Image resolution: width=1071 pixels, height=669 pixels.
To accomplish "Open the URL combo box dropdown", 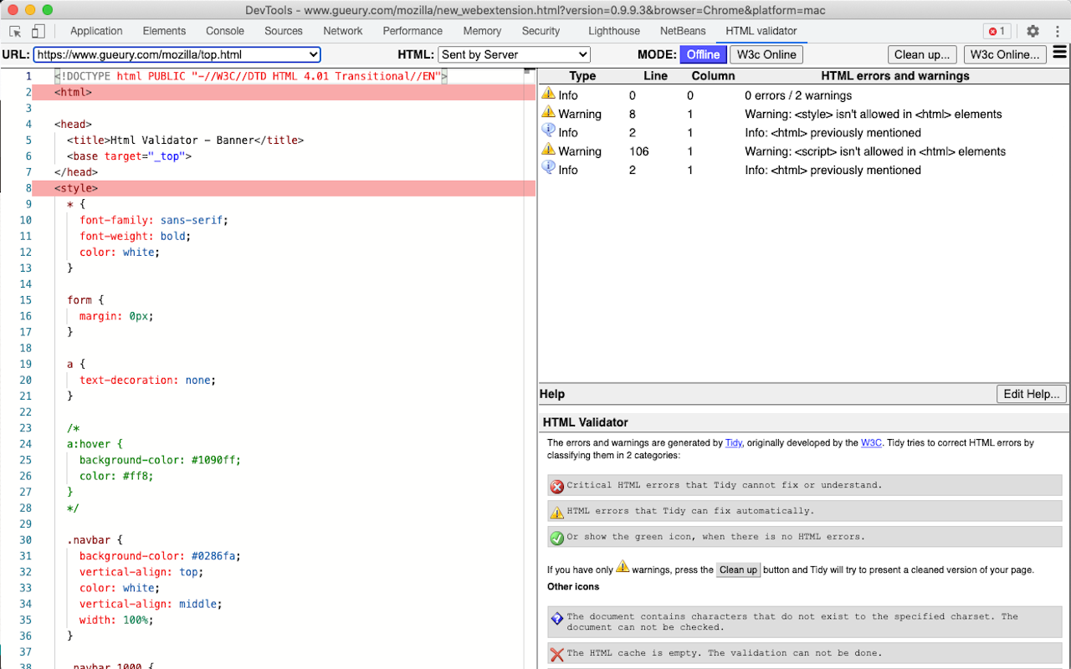I will pyautogui.click(x=313, y=54).
